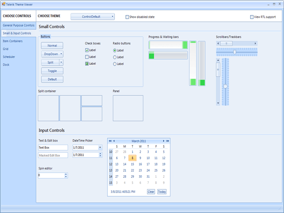Click down arrow of vertical scrollbar

click(218, 103)
